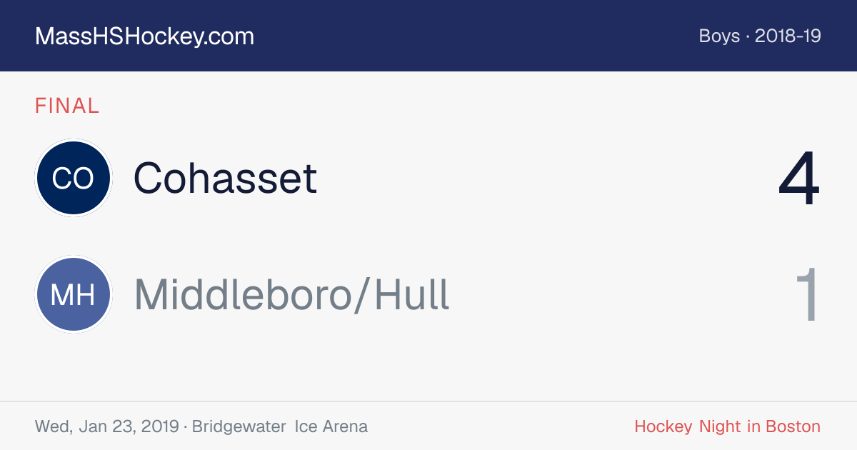Click the word Hull in team name

(x=412, y=295)
